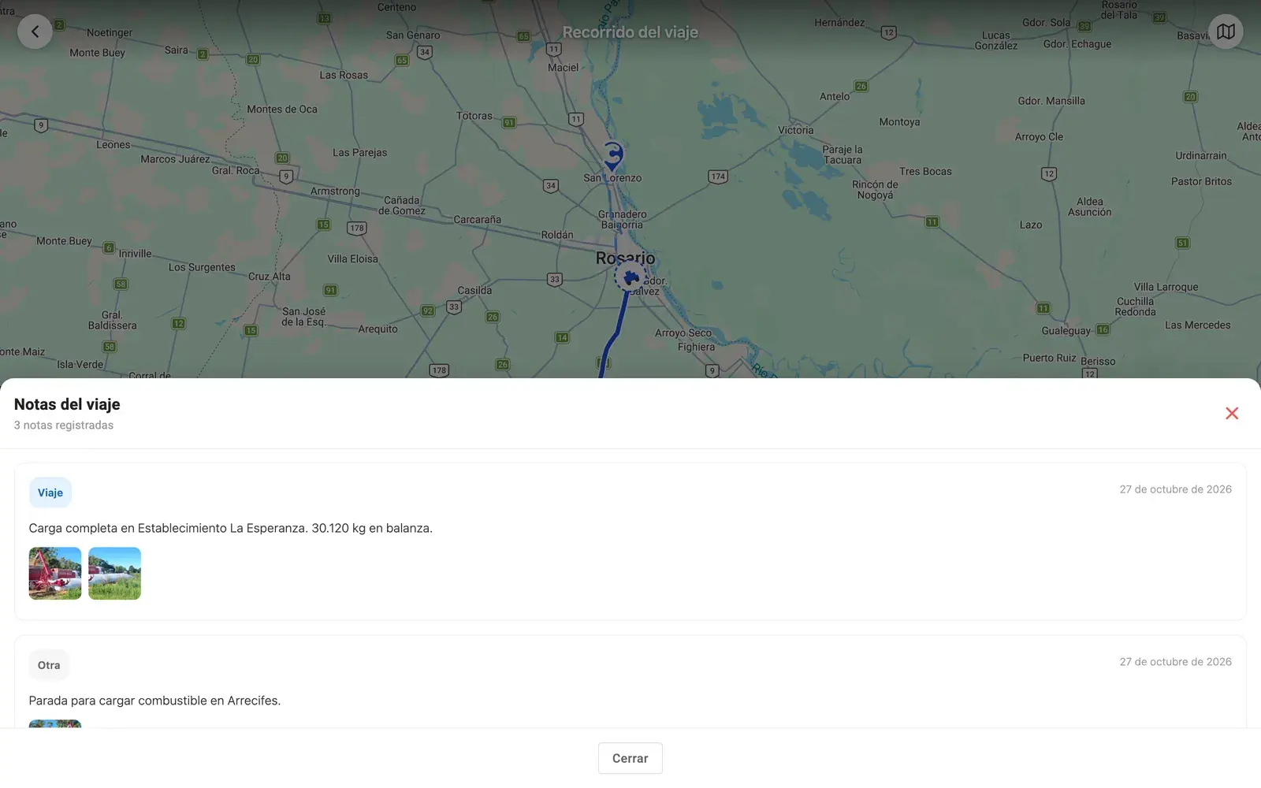Click the Casilda label on the map
Viewport: 1261px width, 788px height.
tap(474, 290)
